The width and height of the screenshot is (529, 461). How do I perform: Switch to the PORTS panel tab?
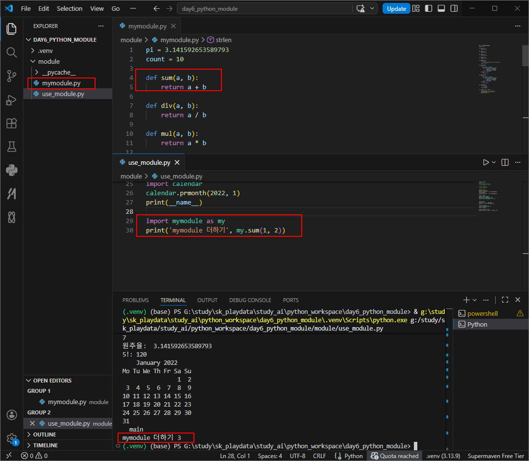[290, 300]
